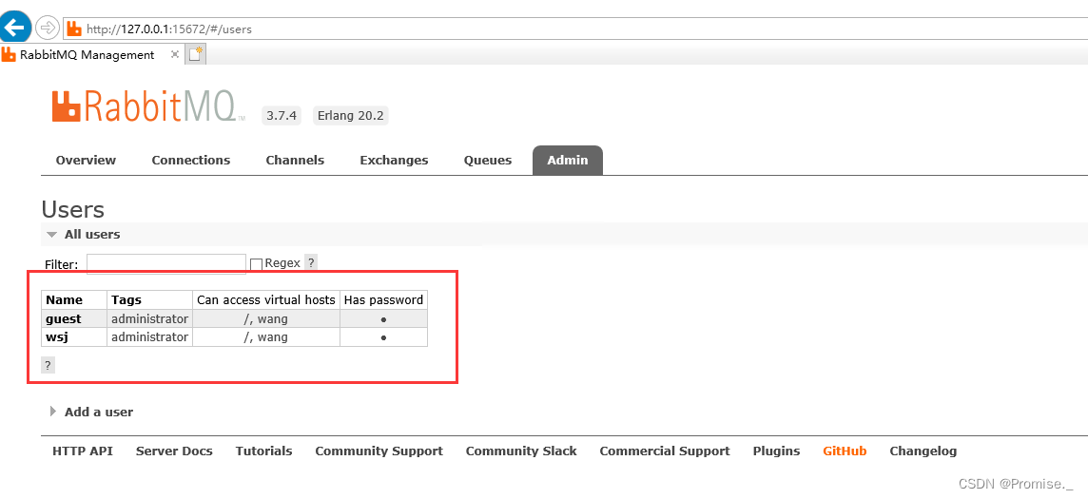Click the RabbitMQ logo
This screenshot has height=499, width=1088.
click(x=147, y=106)
